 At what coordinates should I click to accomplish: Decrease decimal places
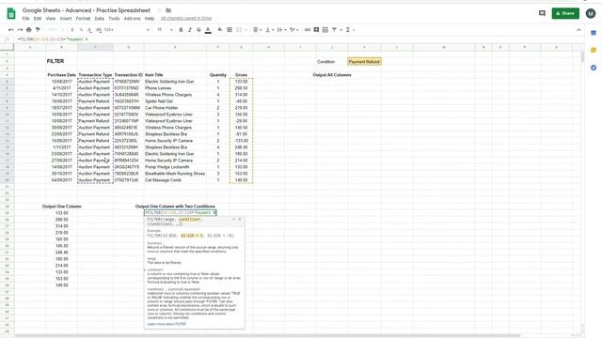89,30
